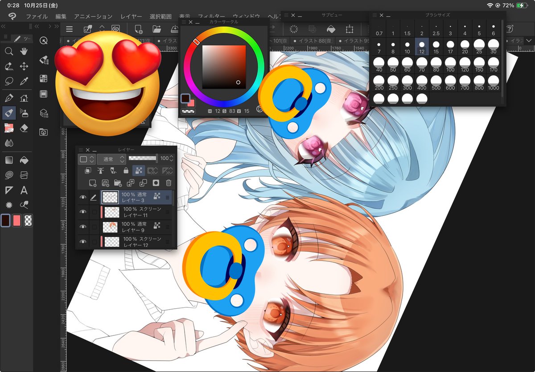Choose brush size 30
The height and width of the screenshot is (372, 535).
pos(494,46)
